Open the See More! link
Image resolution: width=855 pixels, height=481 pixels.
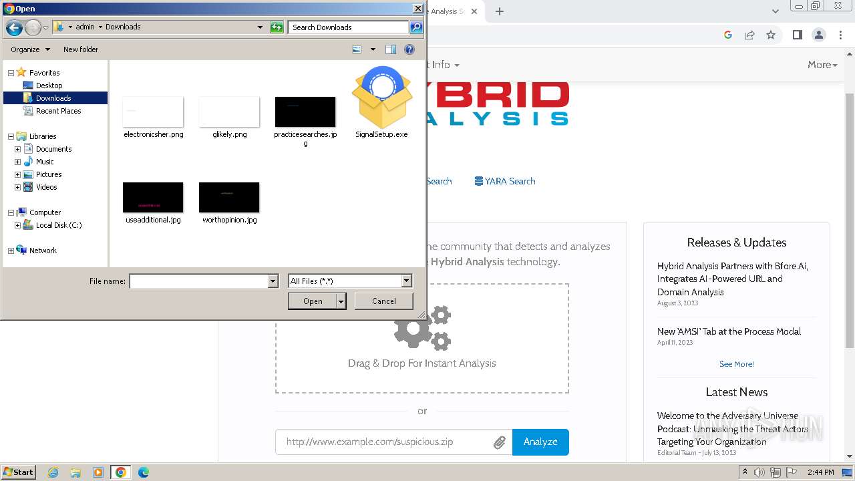[x=737, y=364]
